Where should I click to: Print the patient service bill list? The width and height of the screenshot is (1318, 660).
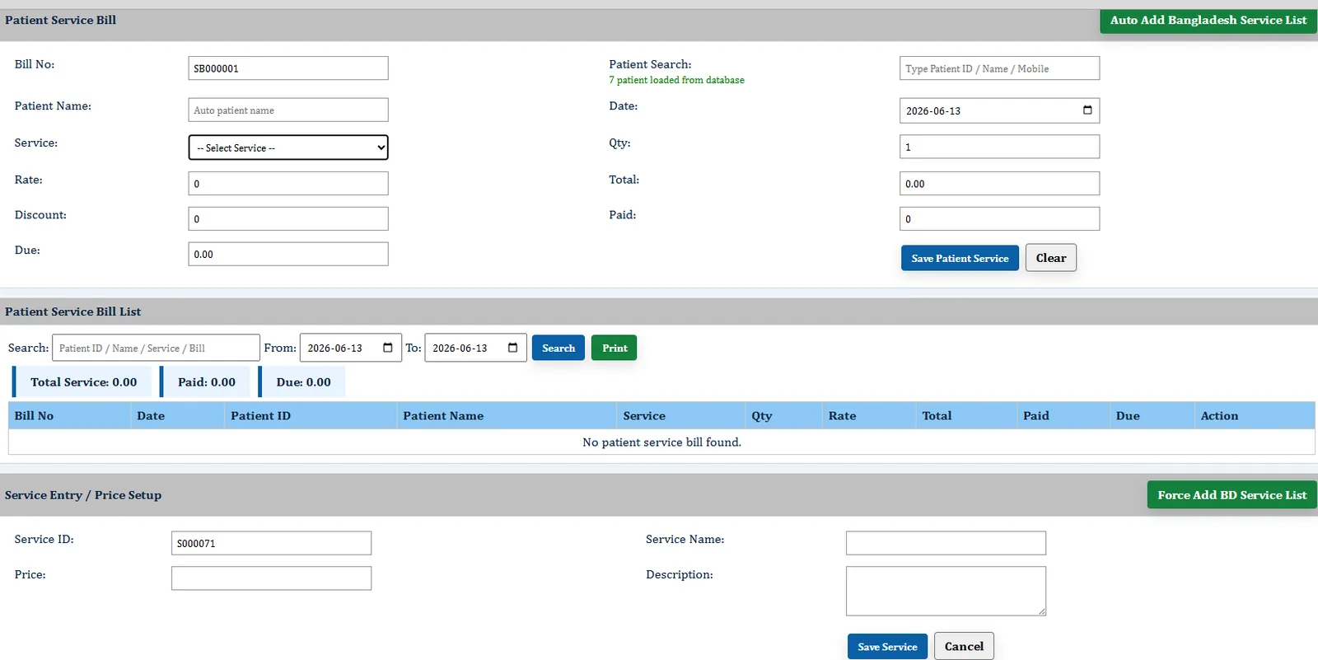[615, 348]
